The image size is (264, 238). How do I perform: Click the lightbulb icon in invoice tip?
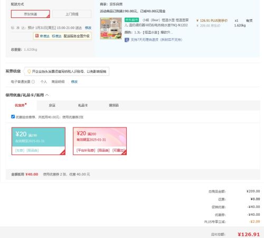tap(29, 71)
